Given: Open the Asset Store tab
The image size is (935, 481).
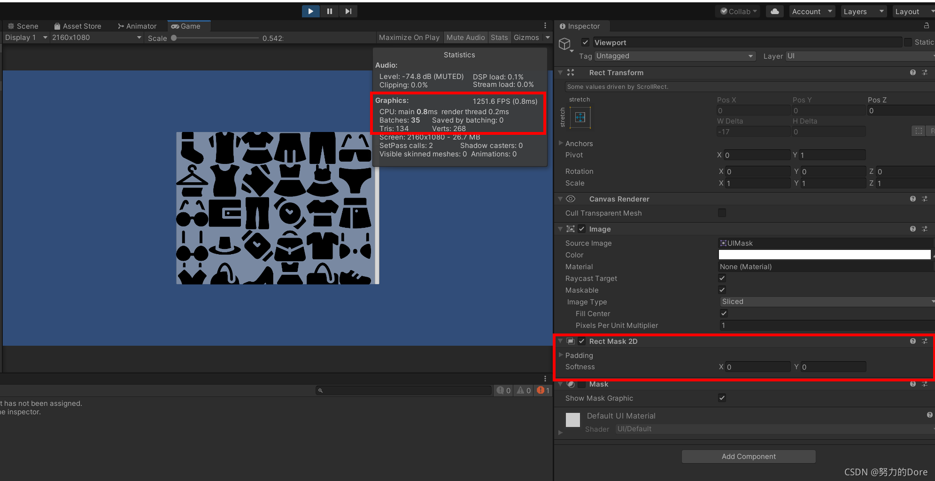Looking at the screenshot, I should point(78,26).
